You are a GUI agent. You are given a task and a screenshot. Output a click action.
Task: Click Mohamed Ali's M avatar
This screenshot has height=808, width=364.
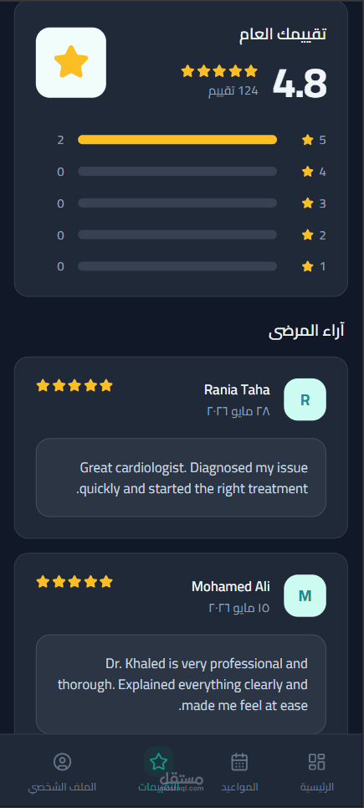click(x=305, y=595)
